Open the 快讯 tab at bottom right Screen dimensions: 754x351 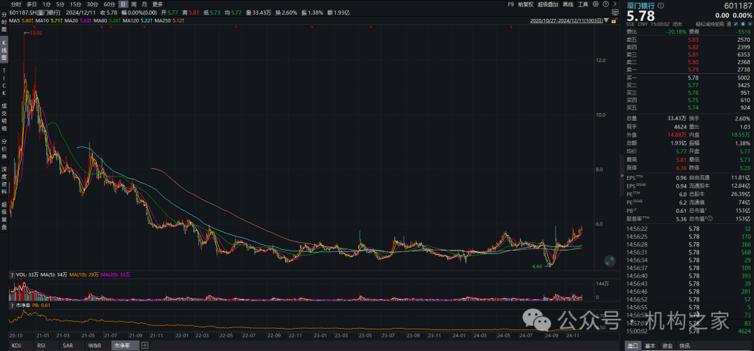pos(683,345)
